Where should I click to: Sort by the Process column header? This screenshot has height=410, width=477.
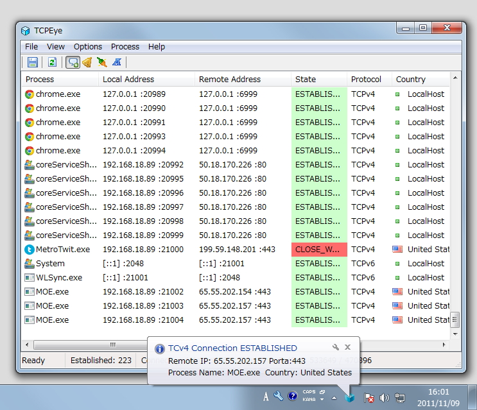[x=60, y=80]
